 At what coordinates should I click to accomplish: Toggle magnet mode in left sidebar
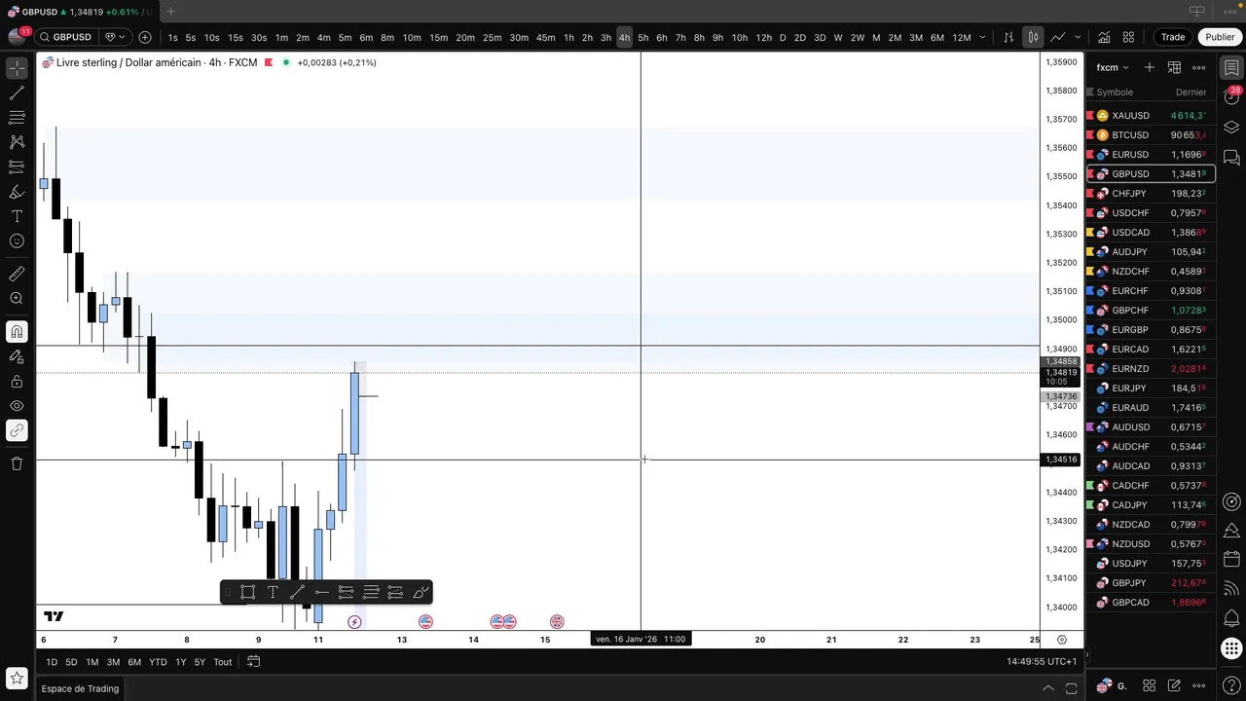click(x=17, y=332)
